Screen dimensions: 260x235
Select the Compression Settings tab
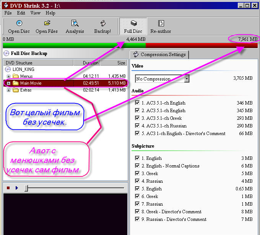159,55
